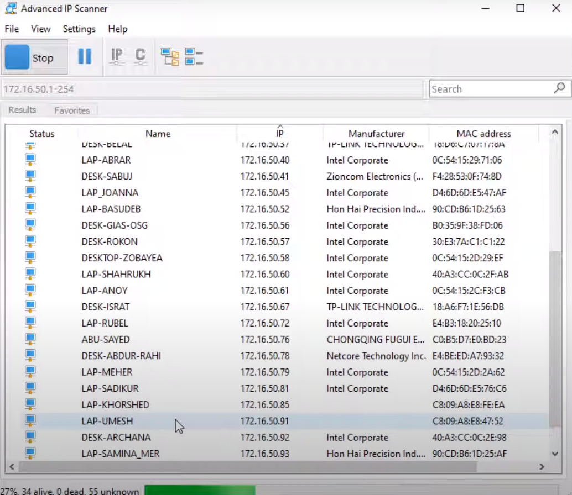Click the C subnet class icon

click(x=141, y=56)
